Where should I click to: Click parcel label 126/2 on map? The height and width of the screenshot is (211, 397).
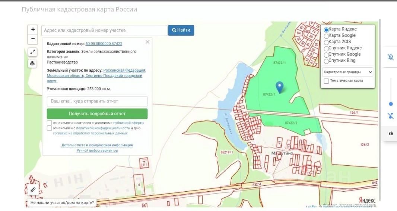tap(365, 145)
